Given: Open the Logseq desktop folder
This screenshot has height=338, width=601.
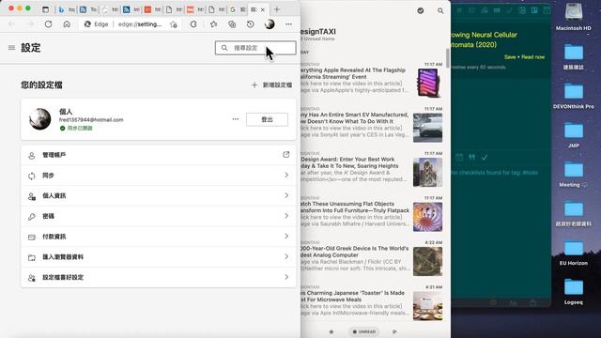Looking at the screenshot, I should pyautogui.click(x=574, y=291).
